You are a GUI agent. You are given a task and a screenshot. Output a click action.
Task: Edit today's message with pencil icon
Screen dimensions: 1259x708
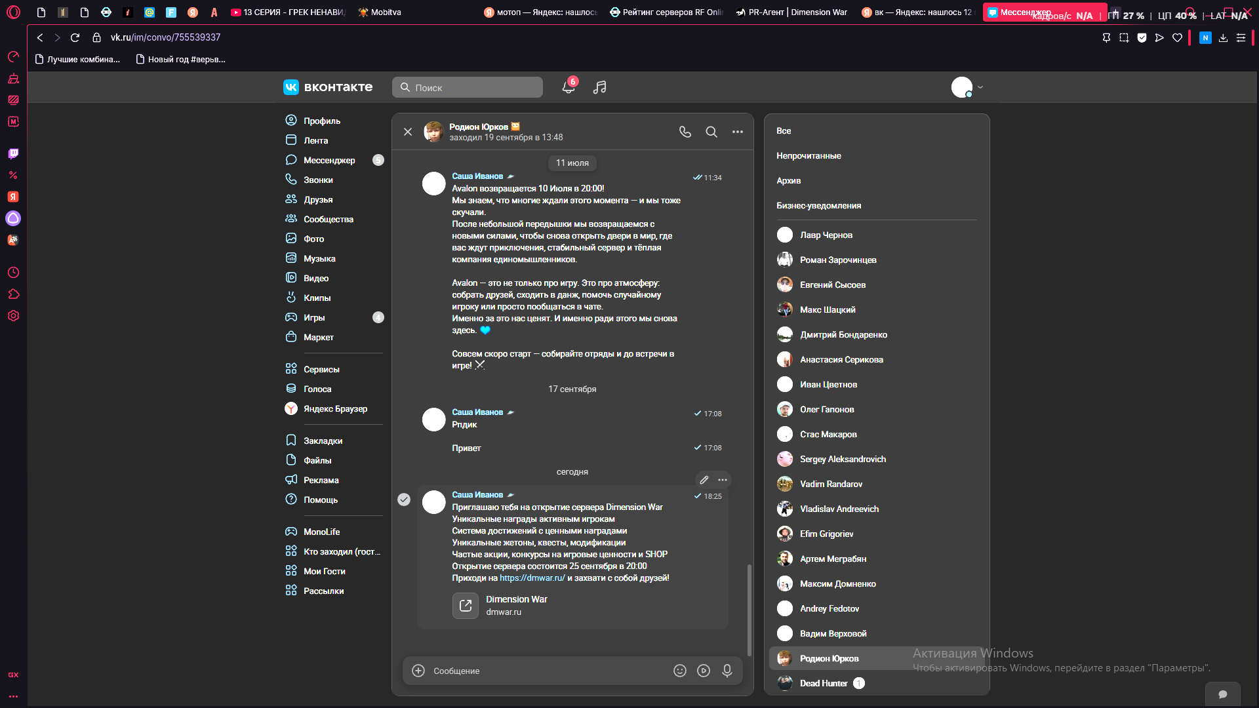tap(704, 480)
